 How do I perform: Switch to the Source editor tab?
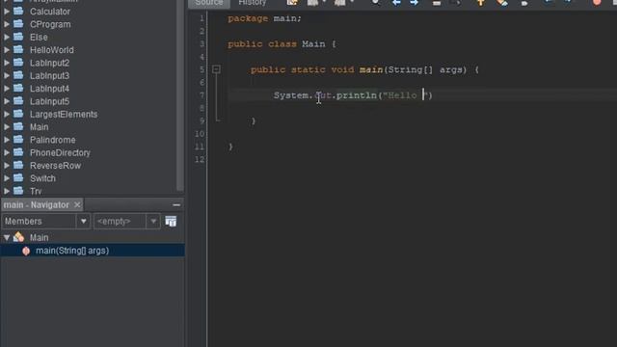click(209, 3)
